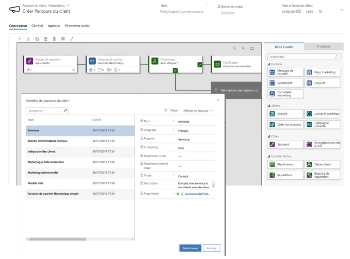
Task: Click the fit-to-screen canvas icon
Action: click(252, 48)
